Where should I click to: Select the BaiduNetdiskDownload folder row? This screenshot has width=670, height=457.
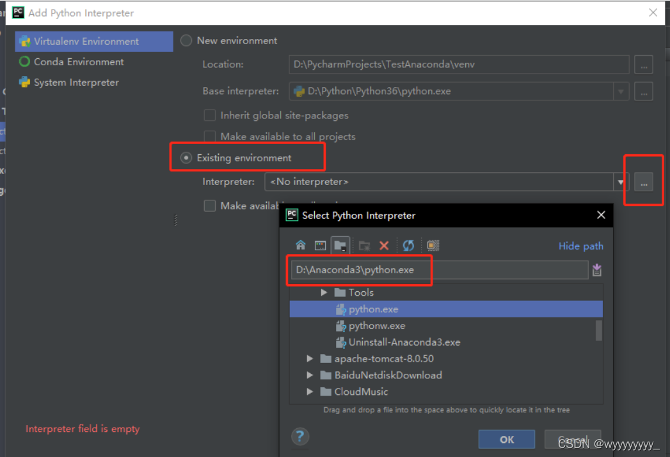pyautogui.click(x=446, y=375)
